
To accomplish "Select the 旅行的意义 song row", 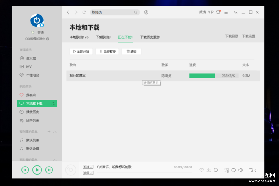I will click(163, 76).
